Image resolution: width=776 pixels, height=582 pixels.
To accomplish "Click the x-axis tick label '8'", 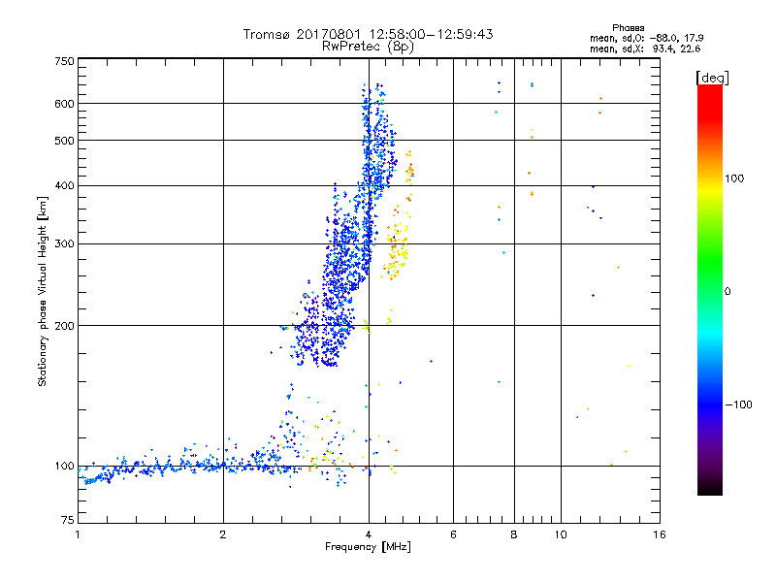I will [514, 534].
